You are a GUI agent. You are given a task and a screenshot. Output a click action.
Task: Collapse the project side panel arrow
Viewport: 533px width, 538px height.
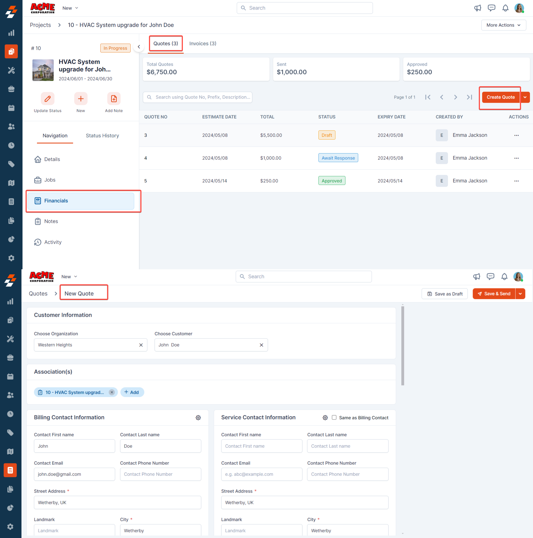139,47
